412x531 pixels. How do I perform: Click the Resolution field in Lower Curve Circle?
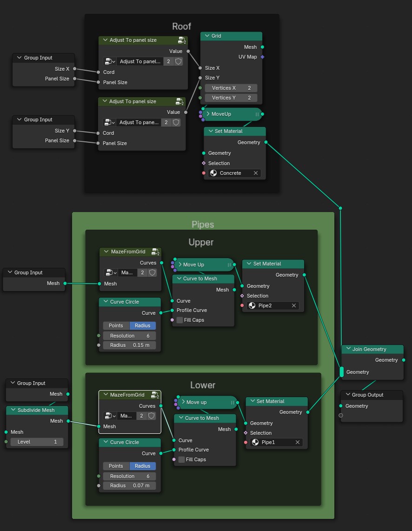point(129,477)
